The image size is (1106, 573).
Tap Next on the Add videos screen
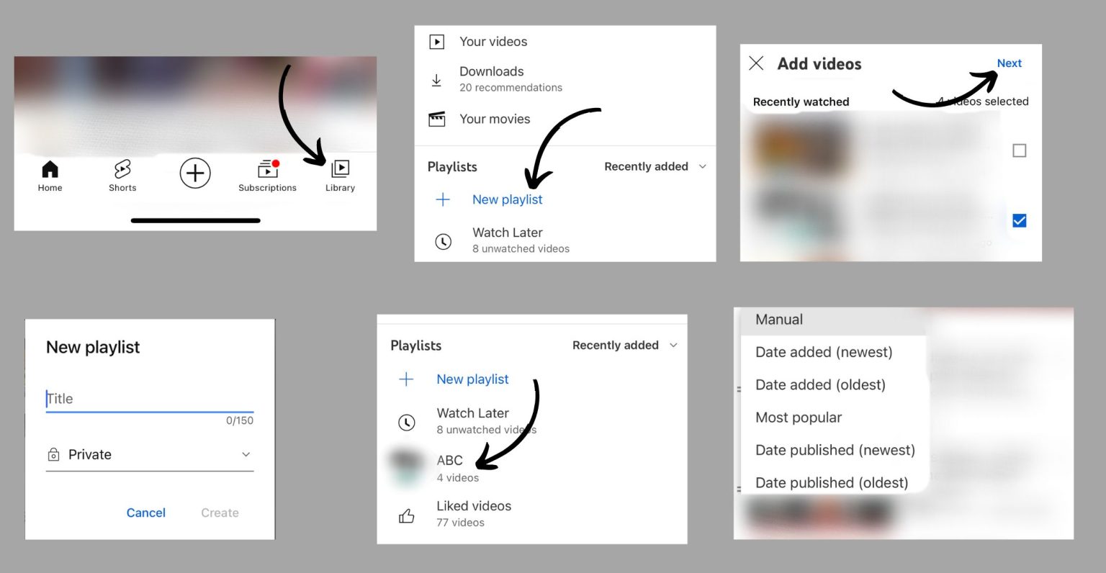1010,63
